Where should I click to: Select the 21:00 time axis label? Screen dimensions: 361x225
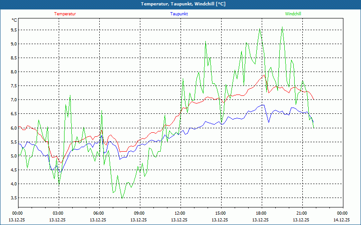click(x=302, y=213)
